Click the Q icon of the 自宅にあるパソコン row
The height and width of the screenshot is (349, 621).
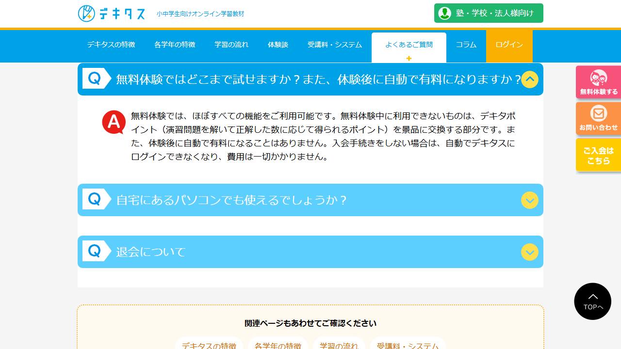(97, 199)
